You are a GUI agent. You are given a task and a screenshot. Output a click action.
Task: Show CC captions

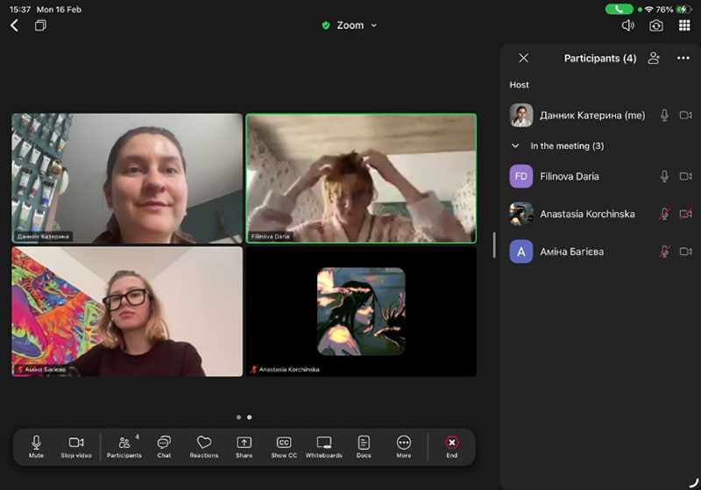click(x=284, y=445)
